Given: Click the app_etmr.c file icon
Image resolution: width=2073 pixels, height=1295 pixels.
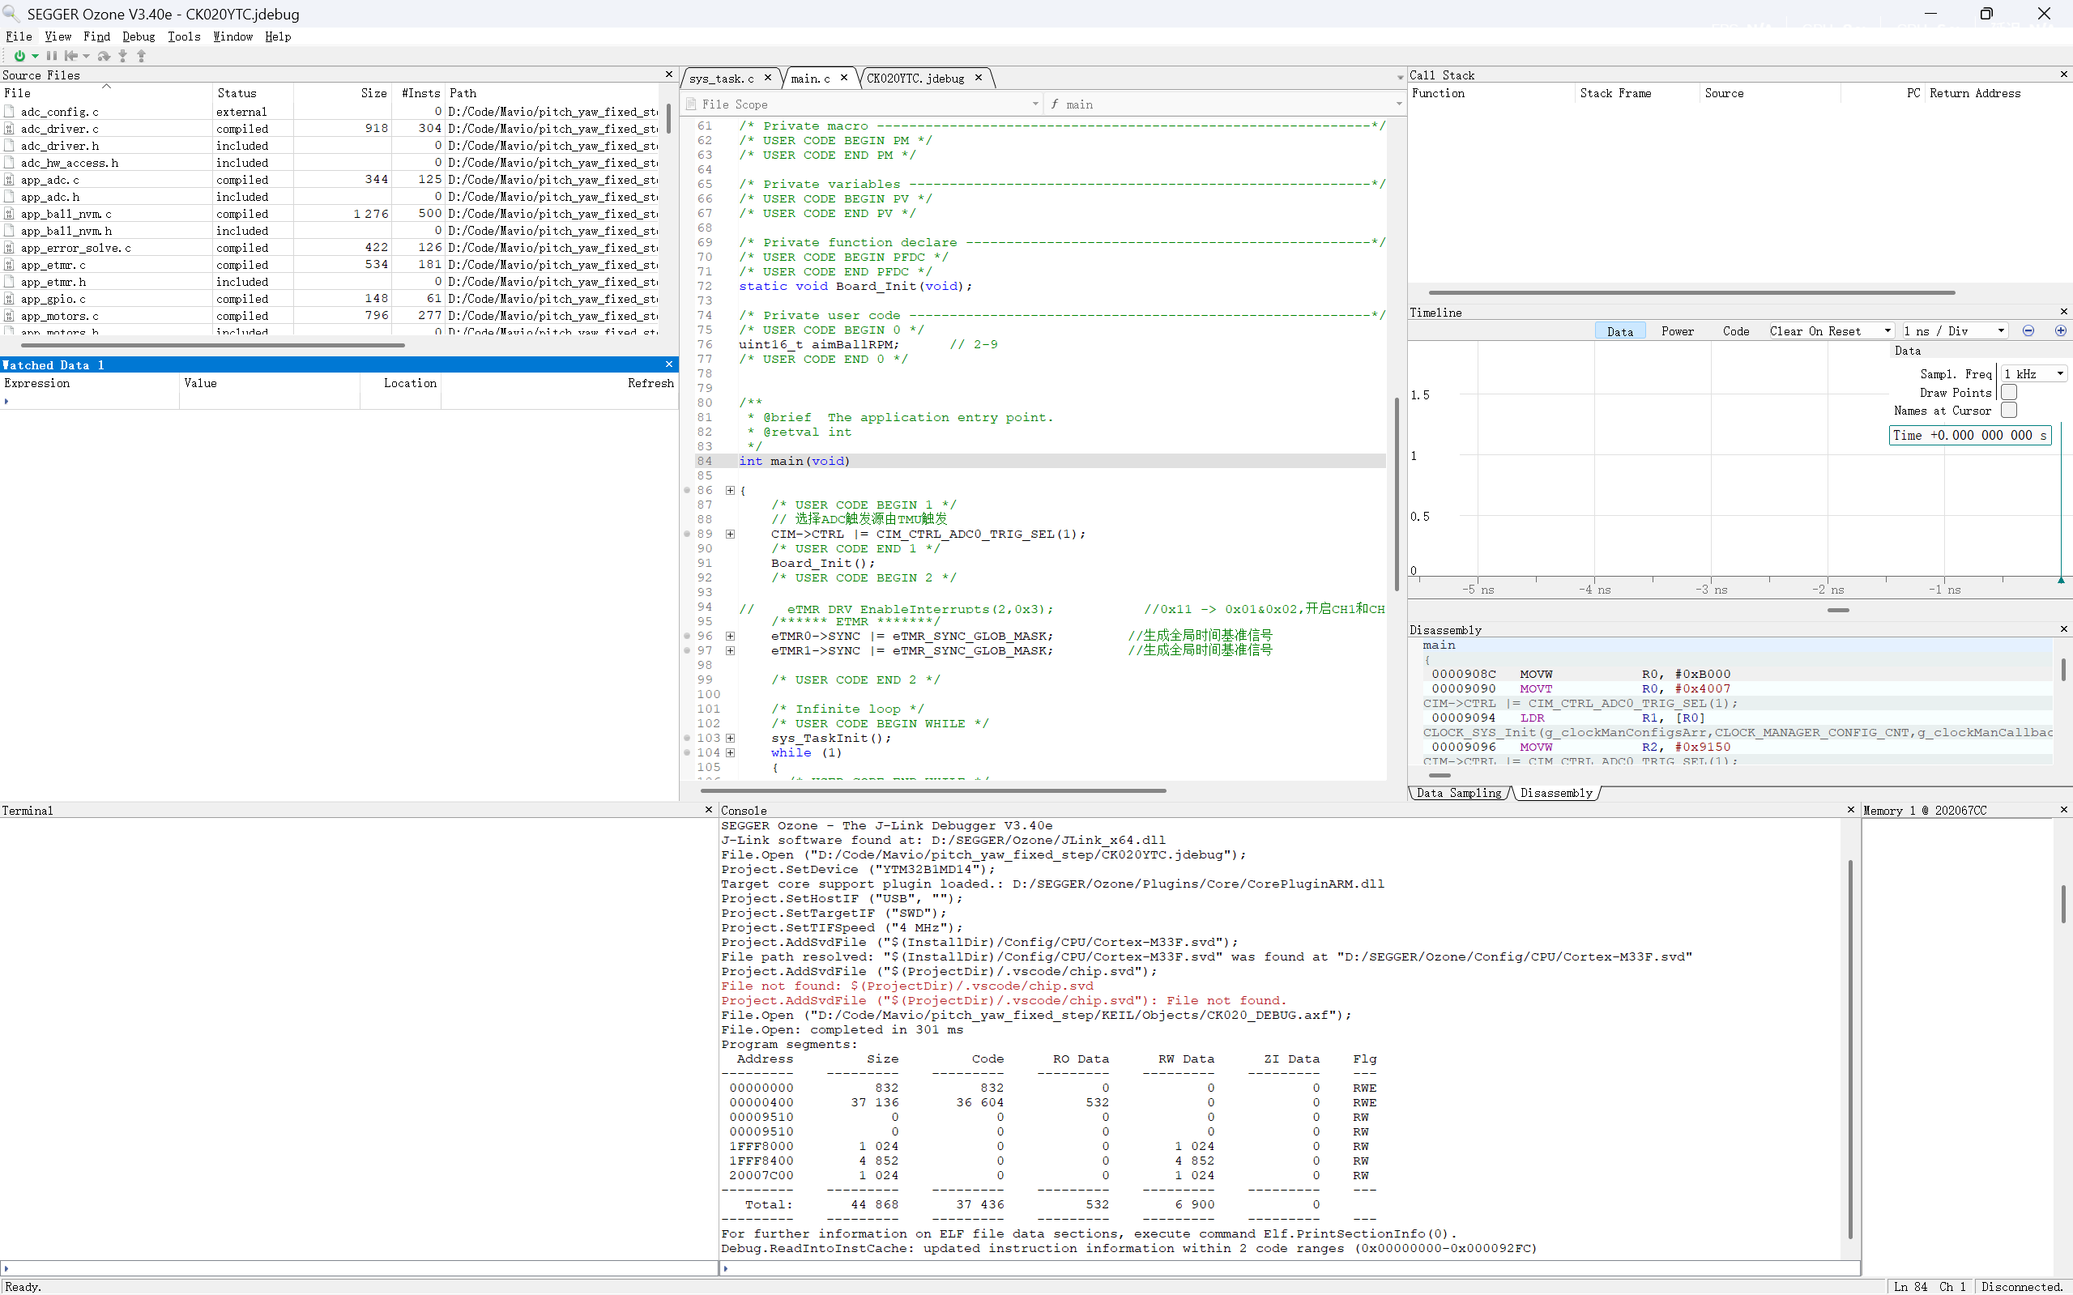Looking at the screenshot, I should (x=10, y=266).
